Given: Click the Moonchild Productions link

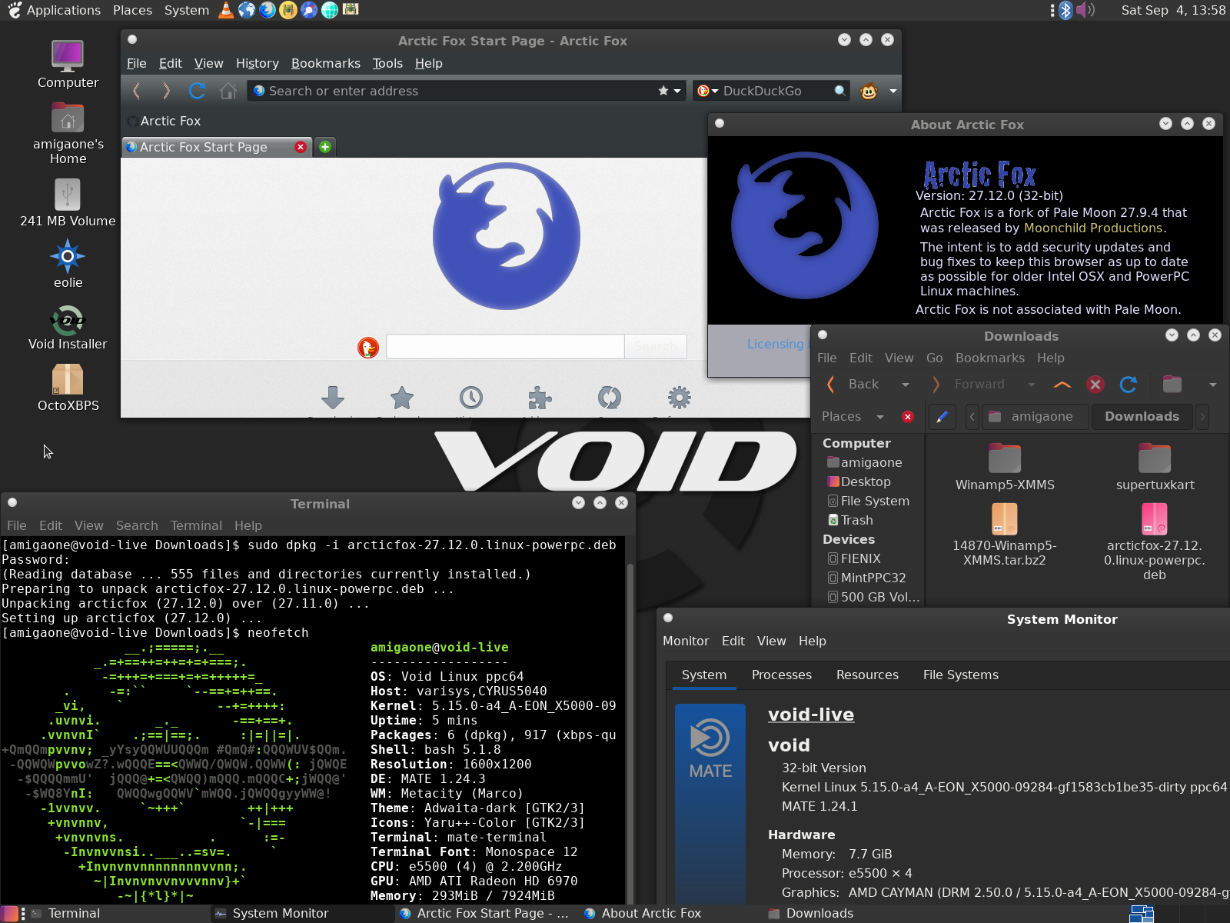Looking at the screenshot, I should click(x=1093, y=228).
